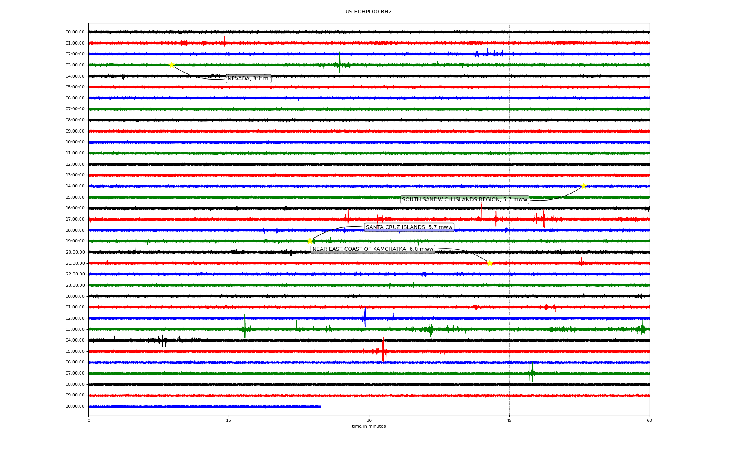Click the SANTA CRUZ ISLANDS 5.7 mww label
738x461 pixels.
click(x=409, y=227)
